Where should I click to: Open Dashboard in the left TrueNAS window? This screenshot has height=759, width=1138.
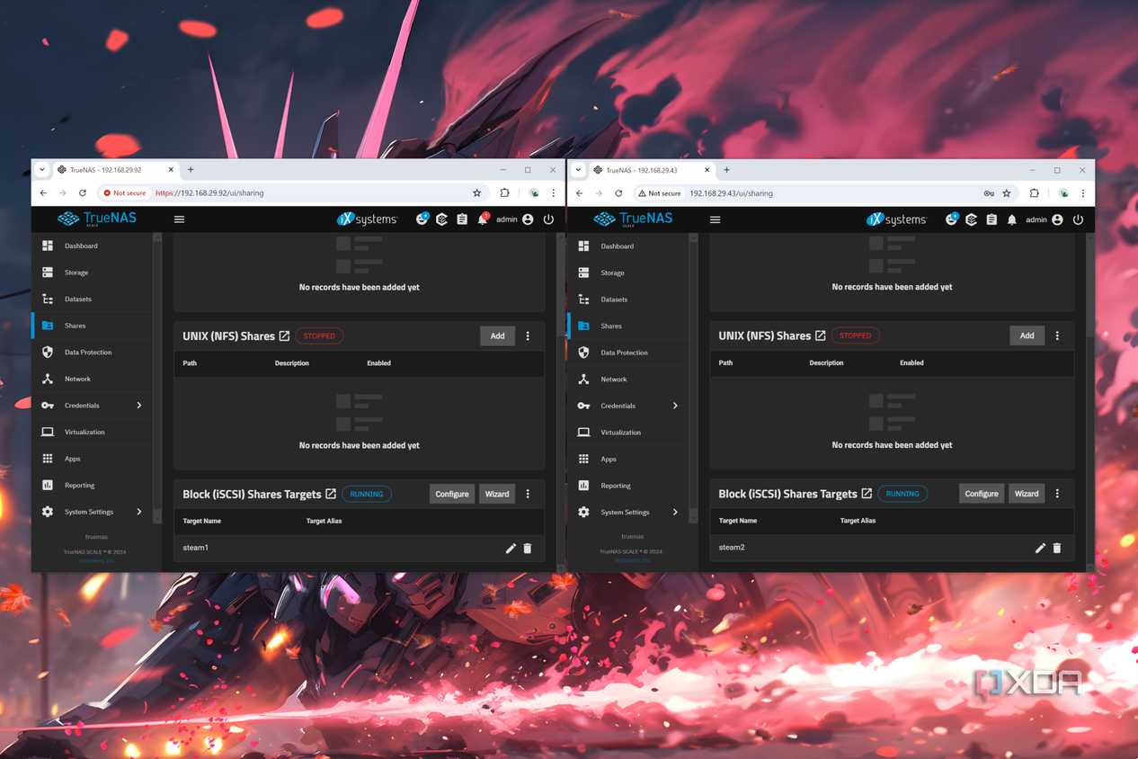click(x=81, y=246)
